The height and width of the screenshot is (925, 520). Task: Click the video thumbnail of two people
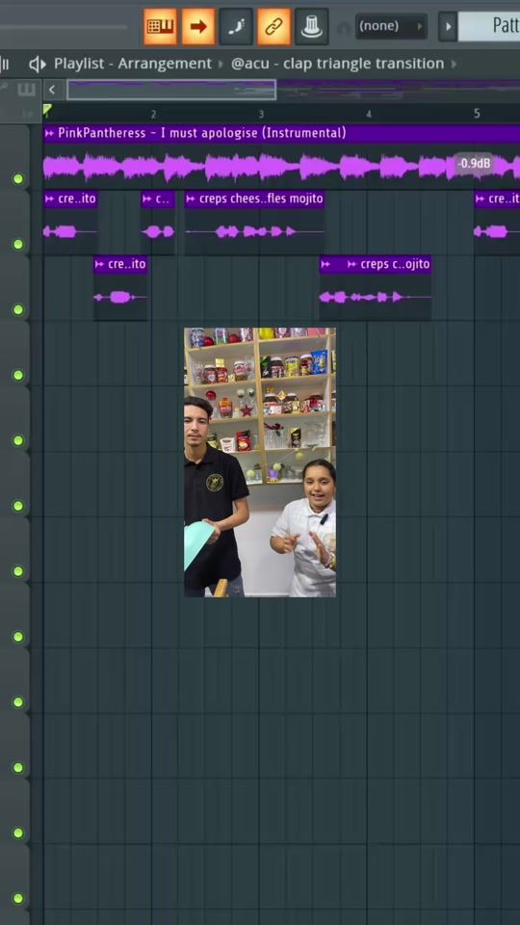[x=260, y=462]
